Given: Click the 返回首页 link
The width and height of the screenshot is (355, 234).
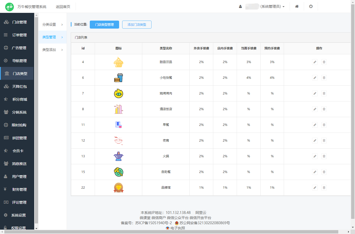Looking at the screenshot, I should click(x=63, y=7).
